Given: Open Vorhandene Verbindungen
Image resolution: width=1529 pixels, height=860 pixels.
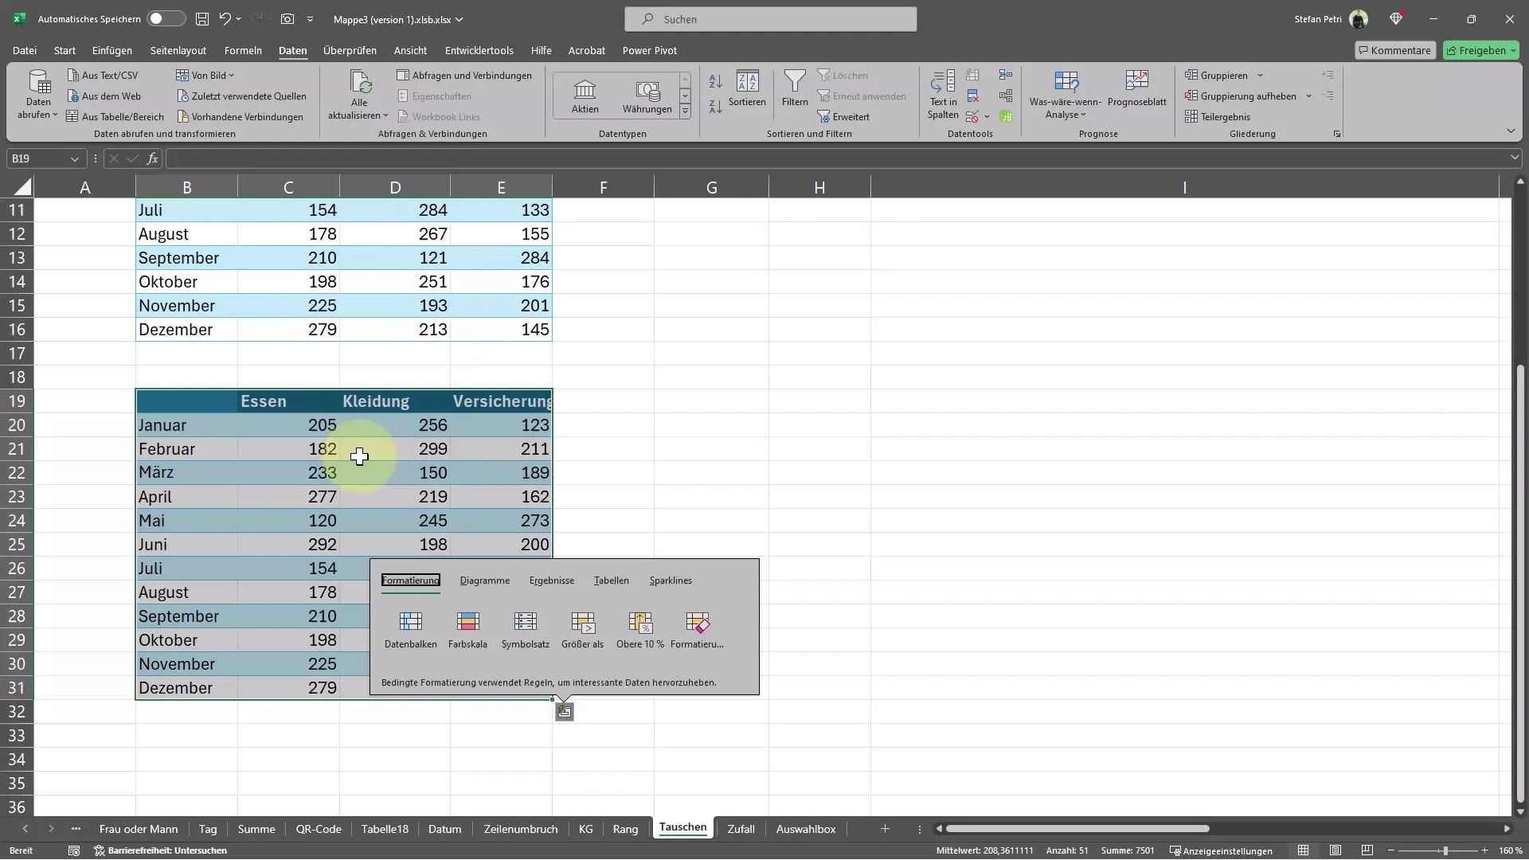Looking at the screenshot, I should click(x=240, y=117).
